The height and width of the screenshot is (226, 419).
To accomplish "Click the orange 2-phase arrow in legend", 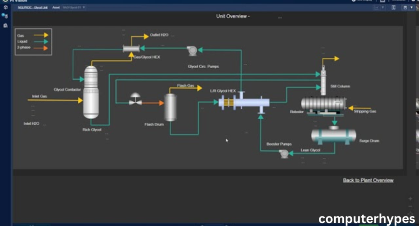I will pyautogui.click(x=41, y=48).
